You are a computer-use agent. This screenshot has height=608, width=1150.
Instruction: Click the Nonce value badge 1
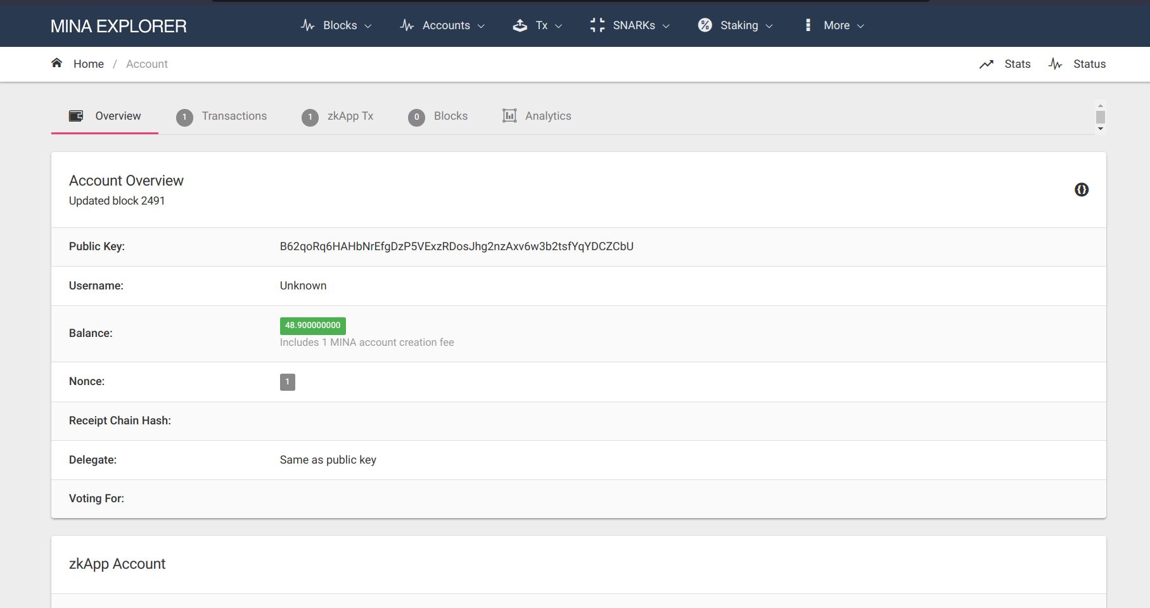point(288,382)
